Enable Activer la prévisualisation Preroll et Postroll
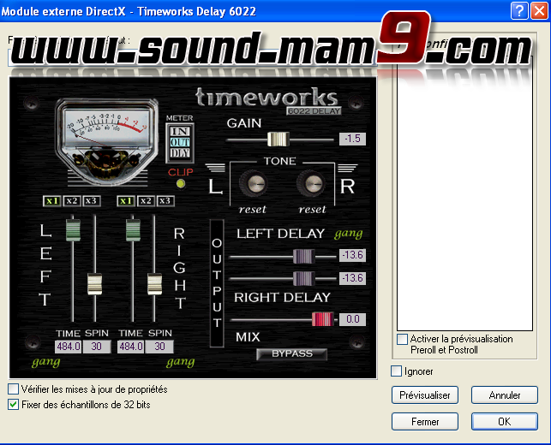The height and width of the screenshot is (445, 551). [x=402, y=340]
